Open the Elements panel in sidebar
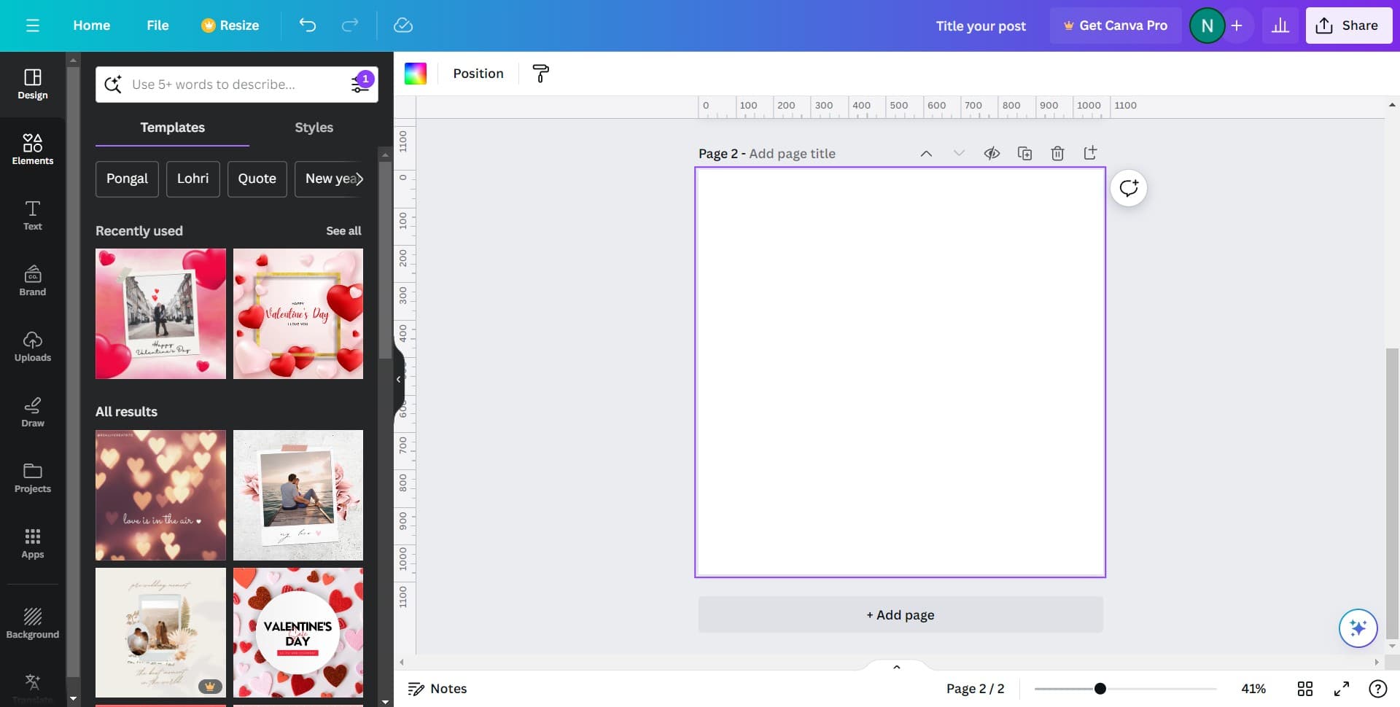The image size is (1400, 707). coord(32,149)
